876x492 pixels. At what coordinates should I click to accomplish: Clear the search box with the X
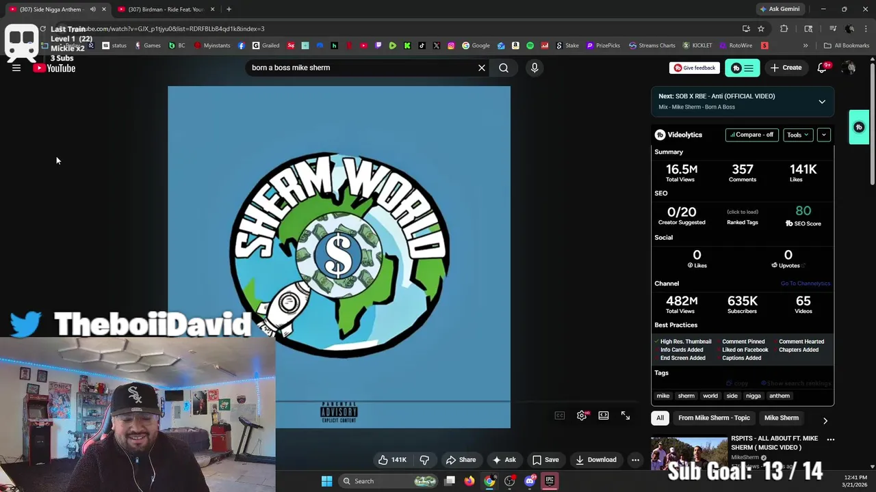coord(482,68)
